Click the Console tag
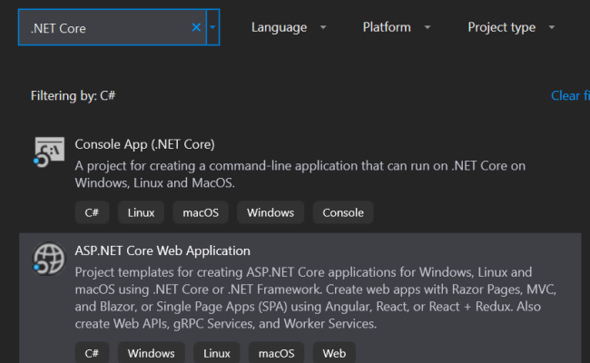 [343, 212]
